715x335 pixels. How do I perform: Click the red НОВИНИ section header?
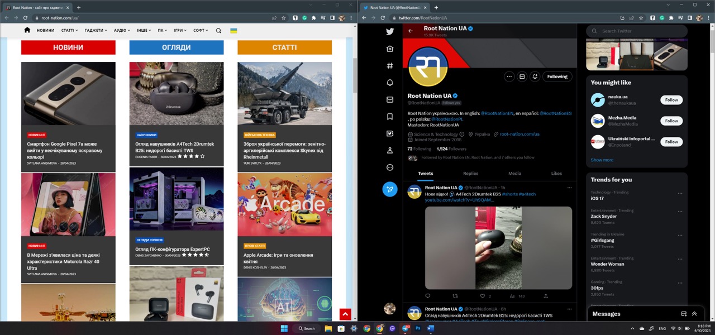pyautogui.click(x=68, y=47)
